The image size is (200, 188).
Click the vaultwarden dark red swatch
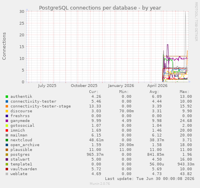(7, 169)
